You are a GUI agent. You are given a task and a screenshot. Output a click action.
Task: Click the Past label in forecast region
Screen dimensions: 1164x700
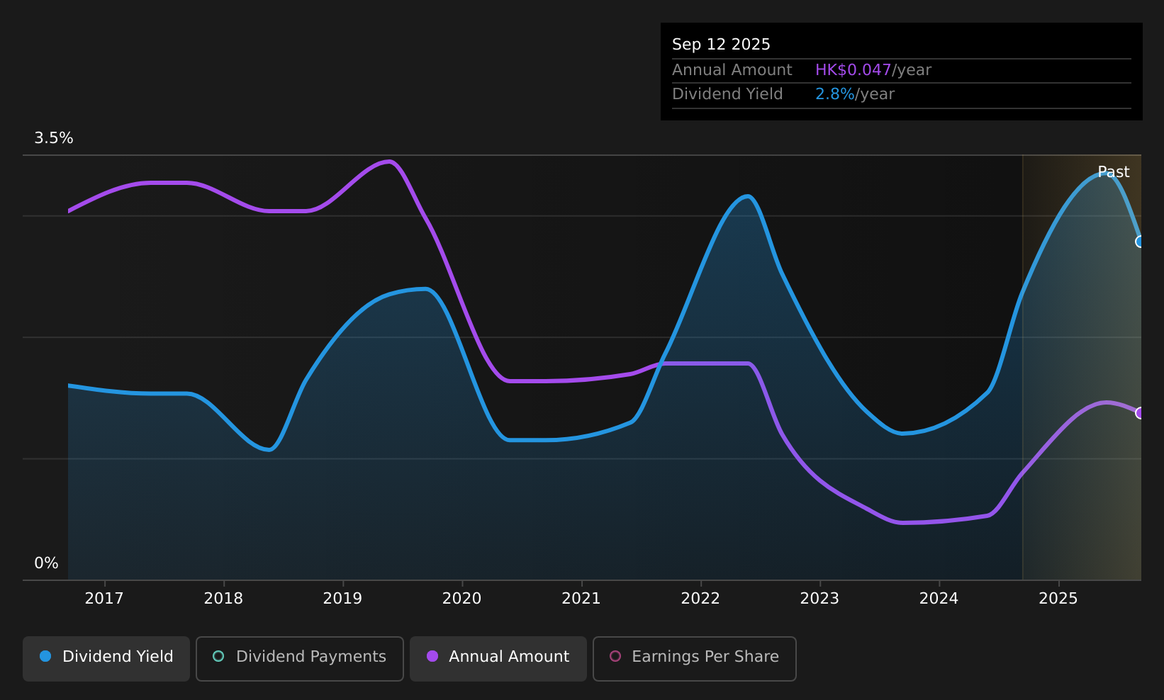(x=1114, y=172)
